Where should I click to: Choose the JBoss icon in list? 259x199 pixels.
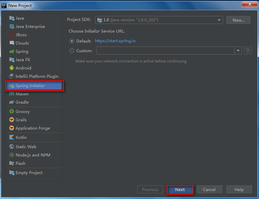coord(12,35)
